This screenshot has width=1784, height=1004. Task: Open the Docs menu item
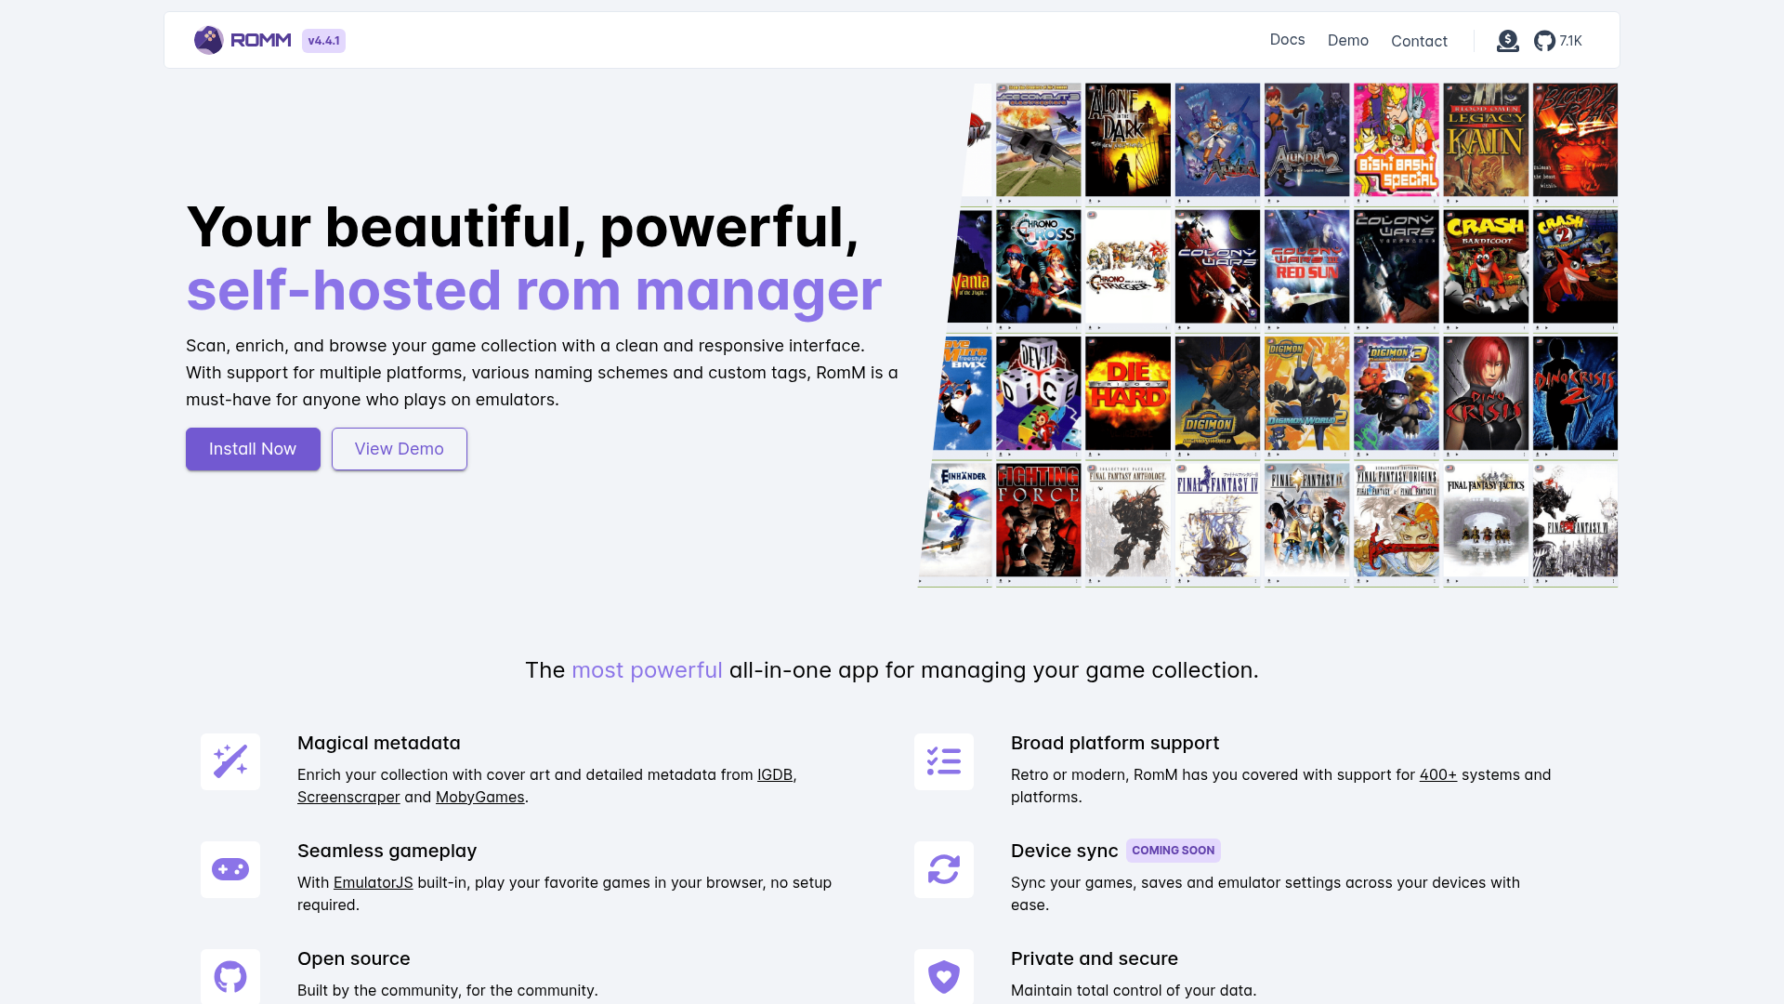tap(1287, 39)
